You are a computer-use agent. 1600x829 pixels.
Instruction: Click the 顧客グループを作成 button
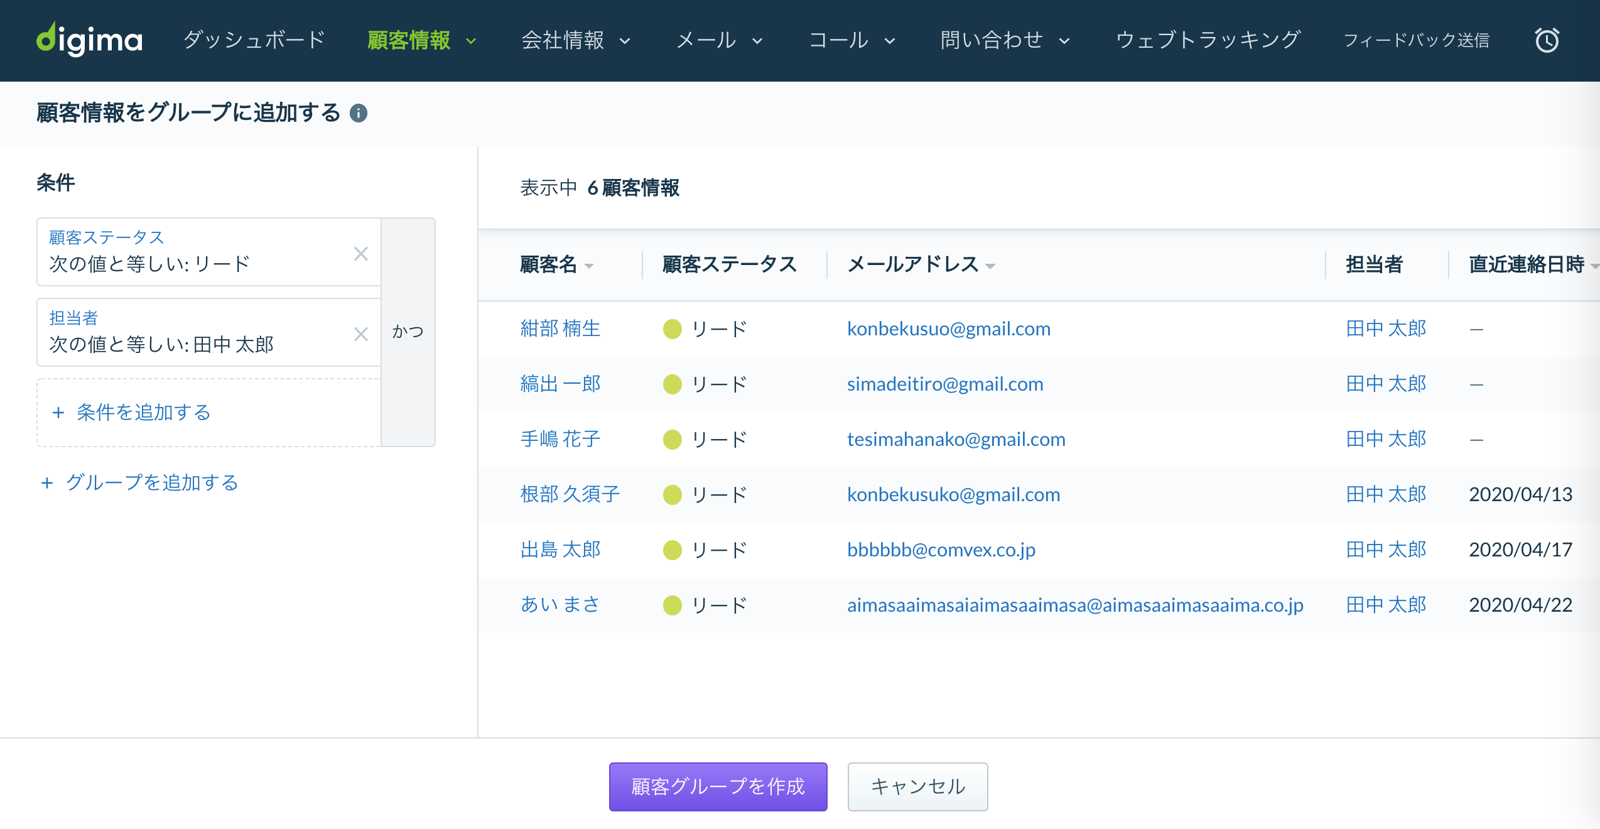(718, 786)
